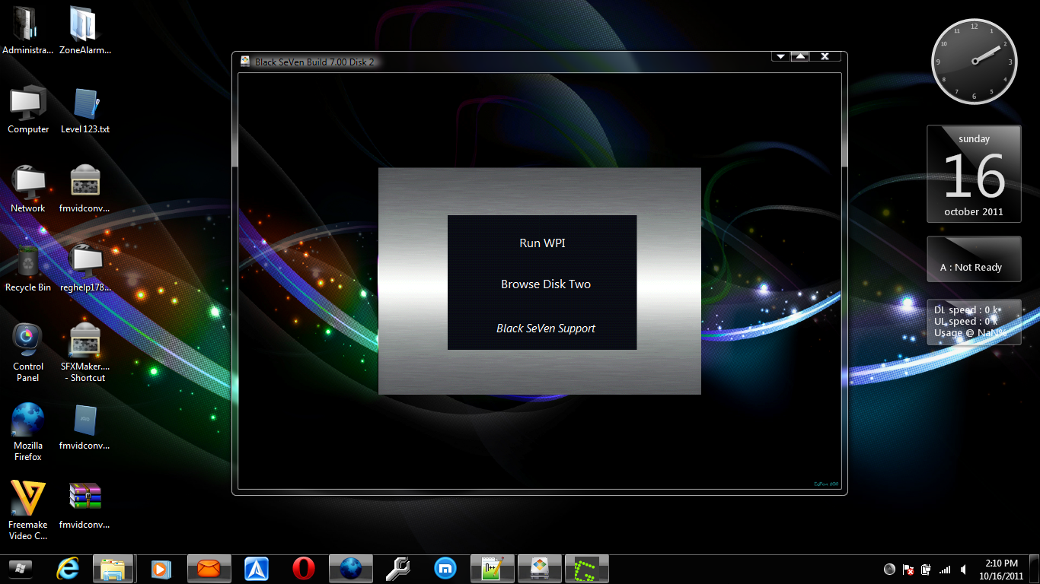The height and width of the screenshot is (584, 1040).
Task: Open the Black SeVen Support link
Action: click(x=545, y=328)
